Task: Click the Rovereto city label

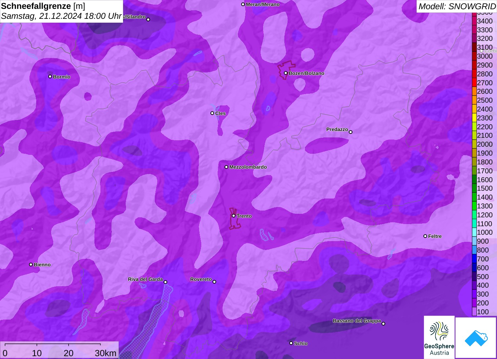Action: pyautogui.click(x=201, y=279)
